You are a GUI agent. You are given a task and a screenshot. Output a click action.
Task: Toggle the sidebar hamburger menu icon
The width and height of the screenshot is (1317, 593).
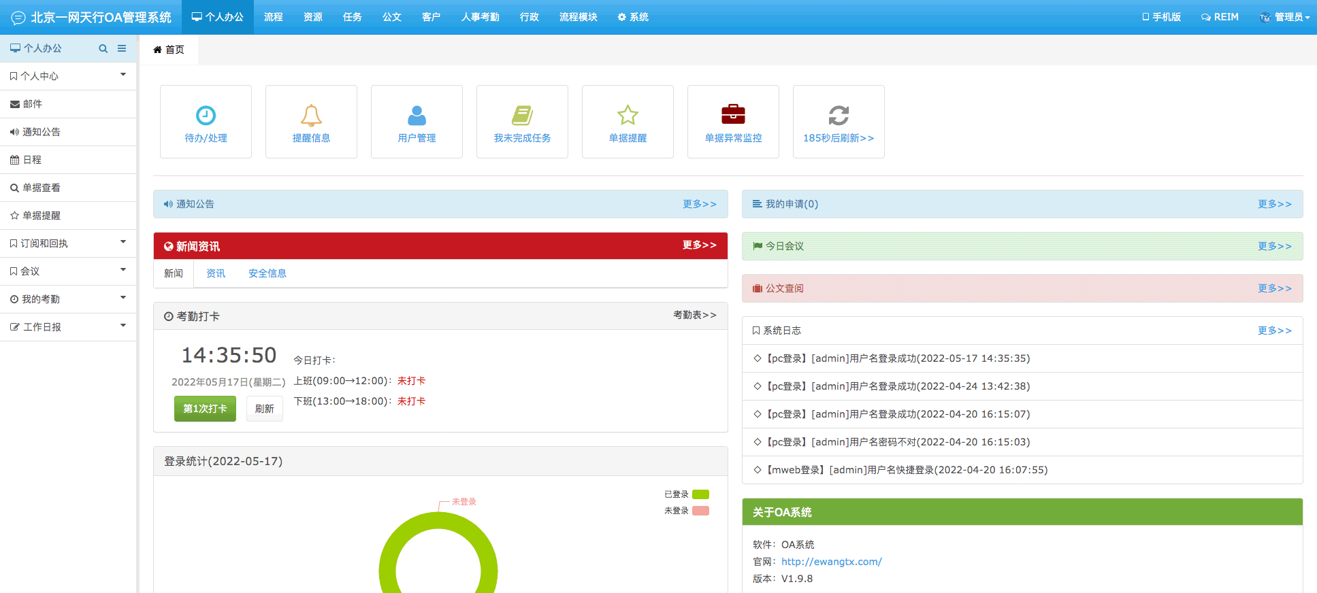click(x=122, y=49)
